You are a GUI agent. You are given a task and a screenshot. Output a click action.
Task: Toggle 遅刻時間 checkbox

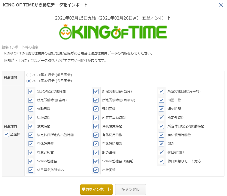tap(161, 109)
